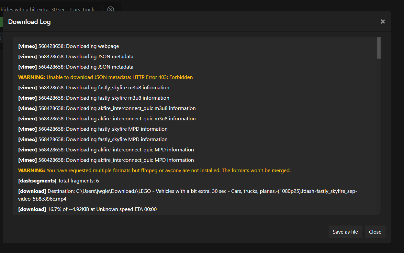Click the circled X icon next to the video title
This screenshot has height=253, width=404.
tap(110, 10)
